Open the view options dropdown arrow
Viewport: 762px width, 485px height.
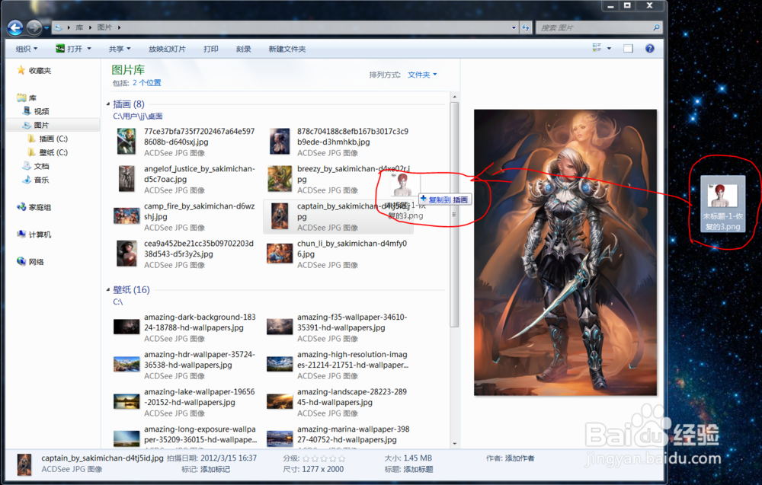point(609,48)
